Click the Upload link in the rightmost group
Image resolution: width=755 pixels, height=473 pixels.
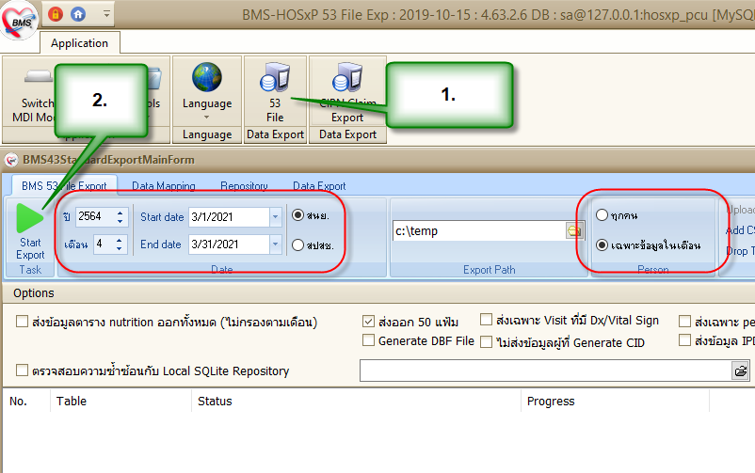(x=740, y=210)
